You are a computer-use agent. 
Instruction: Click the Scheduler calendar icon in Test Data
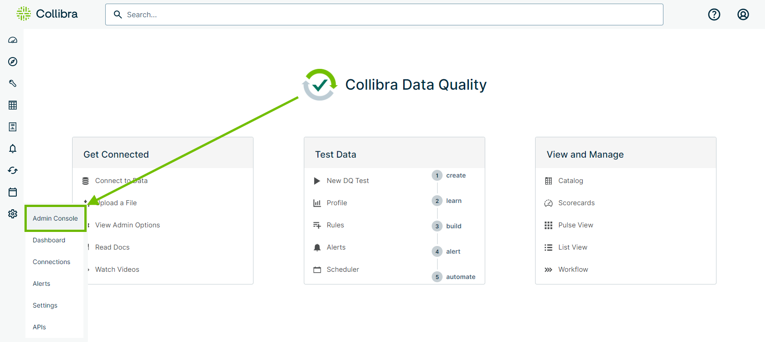tap(317, 270)
